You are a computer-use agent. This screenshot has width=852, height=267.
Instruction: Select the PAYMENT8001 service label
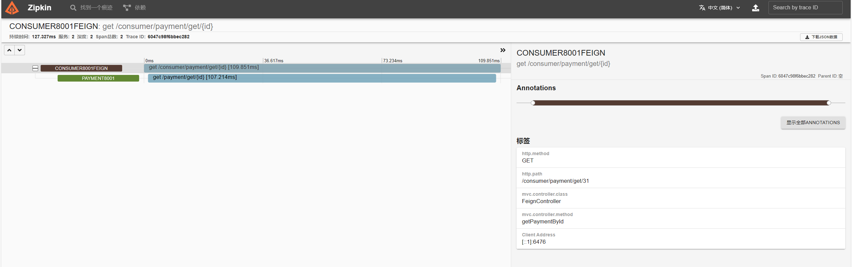[x=98, y=78]
